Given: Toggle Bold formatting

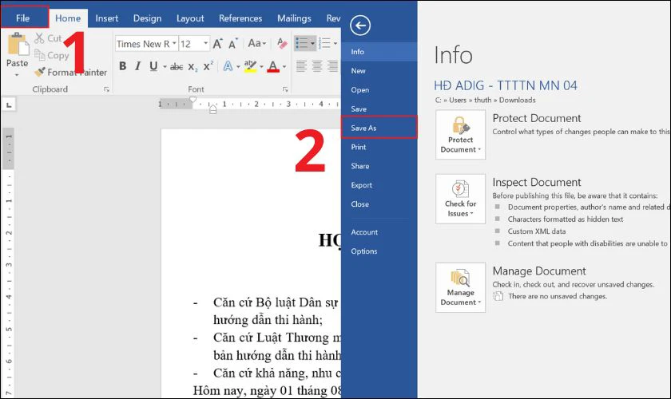Looking at the screenshot, I should [123, 66].
